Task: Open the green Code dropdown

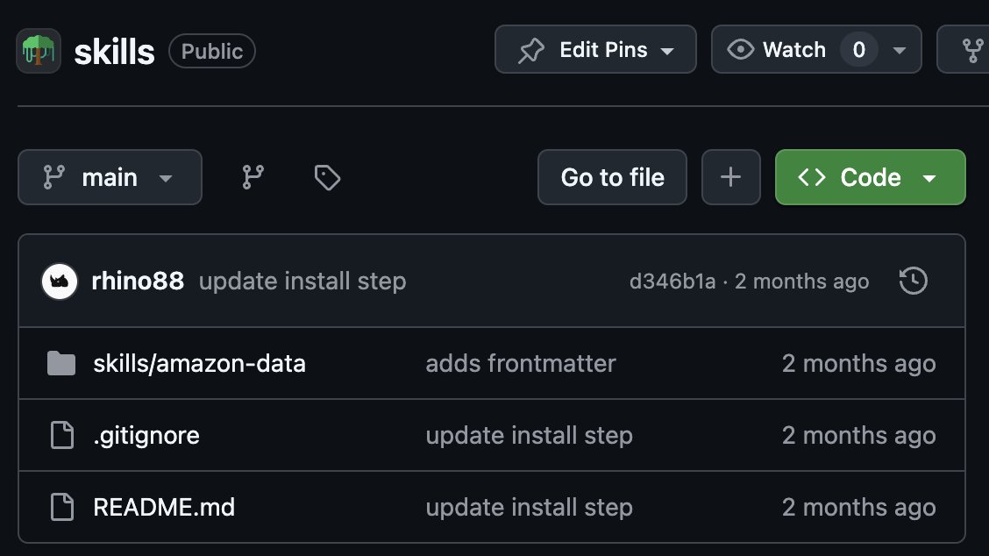Action: [x=870, y=177]
